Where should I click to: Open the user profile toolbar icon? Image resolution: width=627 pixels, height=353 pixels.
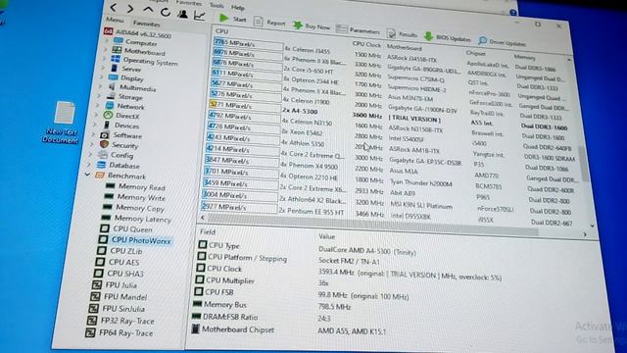pyautogui.click(x=183, y=15)
